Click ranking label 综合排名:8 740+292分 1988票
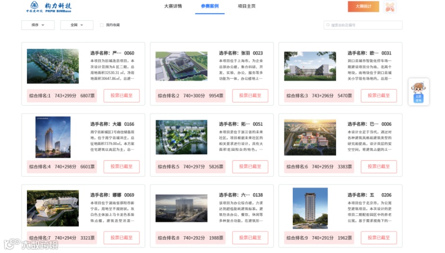Screen dimensions: 445x253 (190, 238)
